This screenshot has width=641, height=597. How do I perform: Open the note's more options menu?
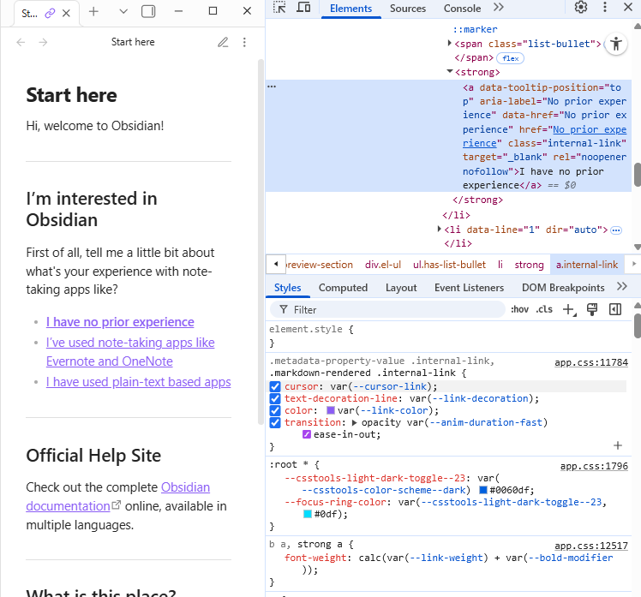(244, 42)
